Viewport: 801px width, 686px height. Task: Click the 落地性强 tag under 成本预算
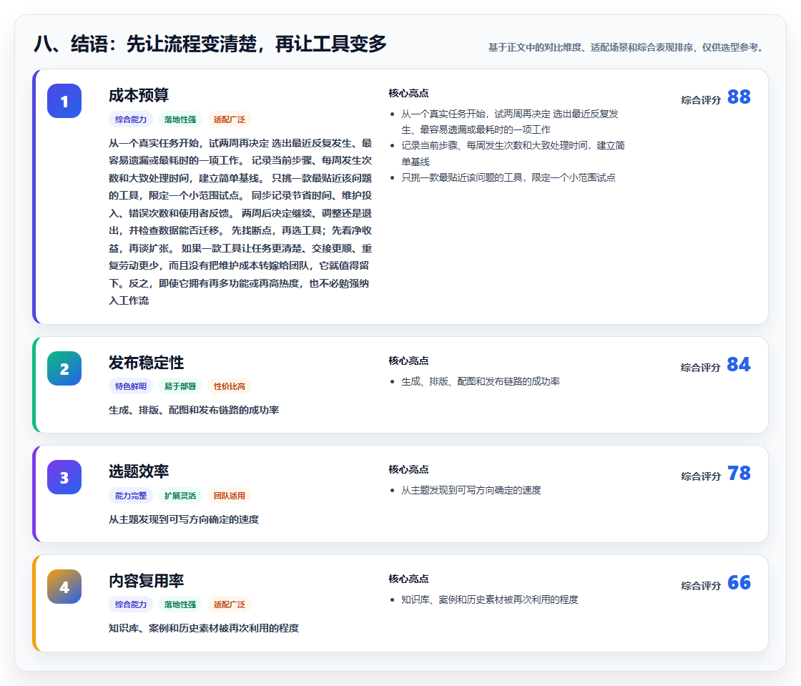(x=180, y=119)
